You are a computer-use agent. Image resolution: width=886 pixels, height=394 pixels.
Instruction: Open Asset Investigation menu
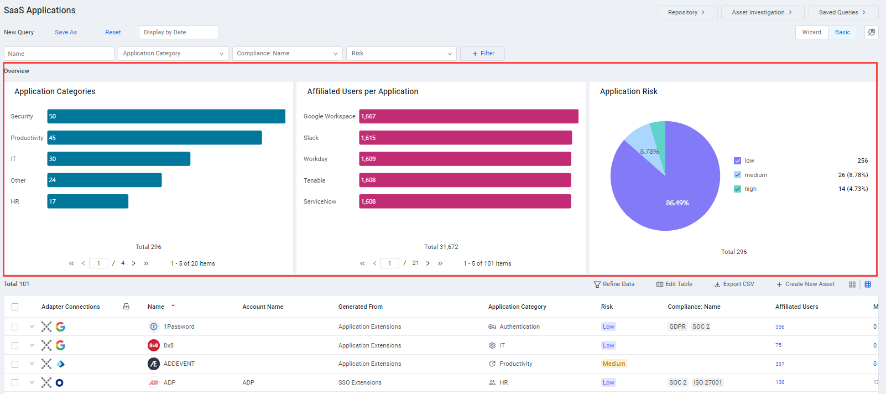tap(763, 12)
